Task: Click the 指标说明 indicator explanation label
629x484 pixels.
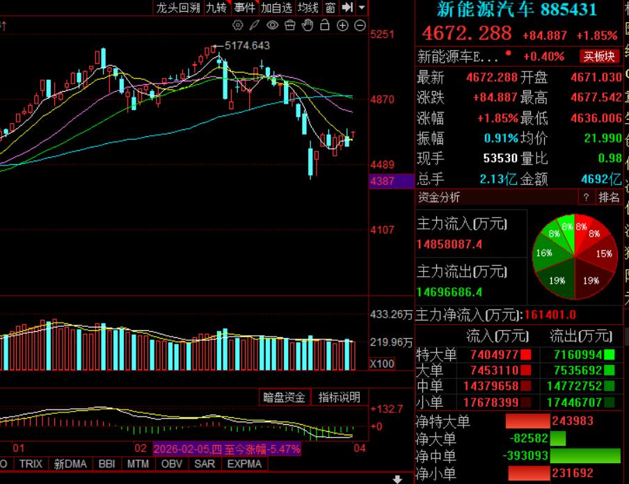Action: point(337,396)
